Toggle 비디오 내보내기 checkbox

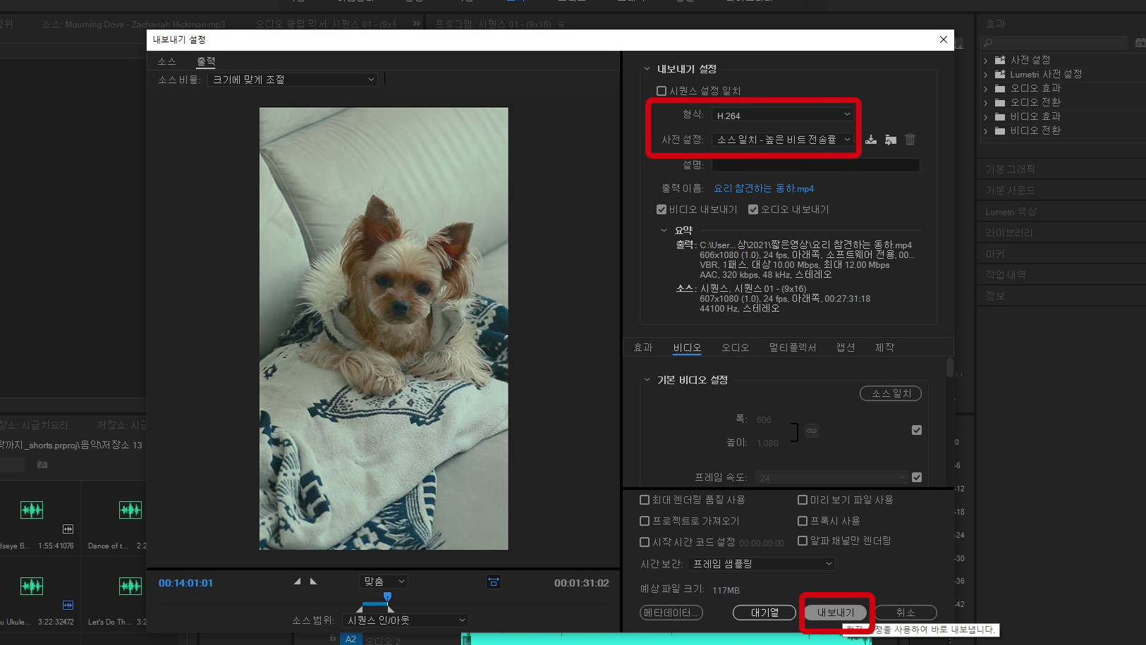662,209
